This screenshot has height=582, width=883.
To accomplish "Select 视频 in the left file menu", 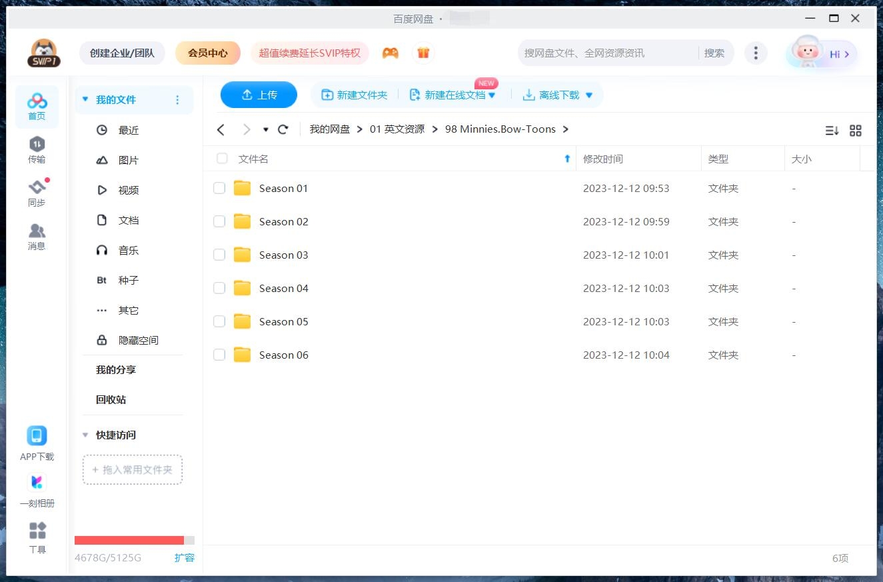I will tap(128, 191).
